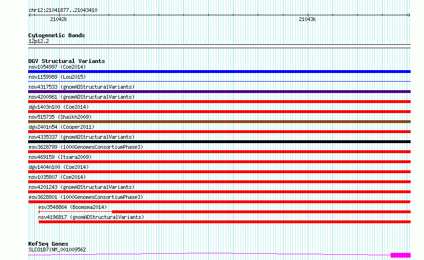Click the purple bar of nsv4317533

219,92
